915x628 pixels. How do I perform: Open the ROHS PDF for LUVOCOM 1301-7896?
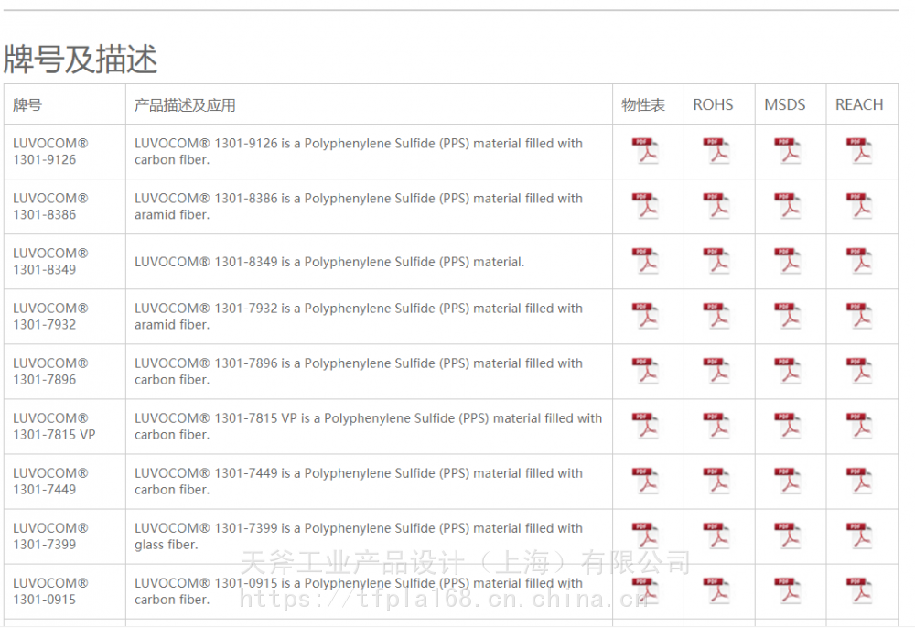click(x=716, y=371)
